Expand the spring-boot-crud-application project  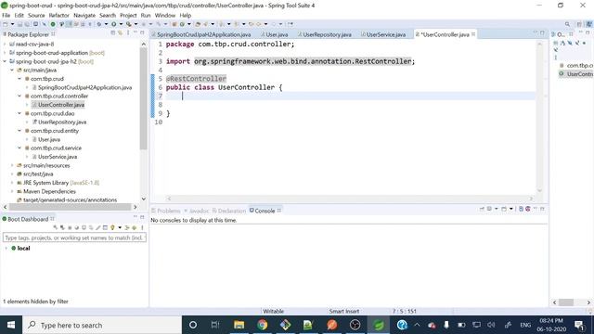point(5,53)
